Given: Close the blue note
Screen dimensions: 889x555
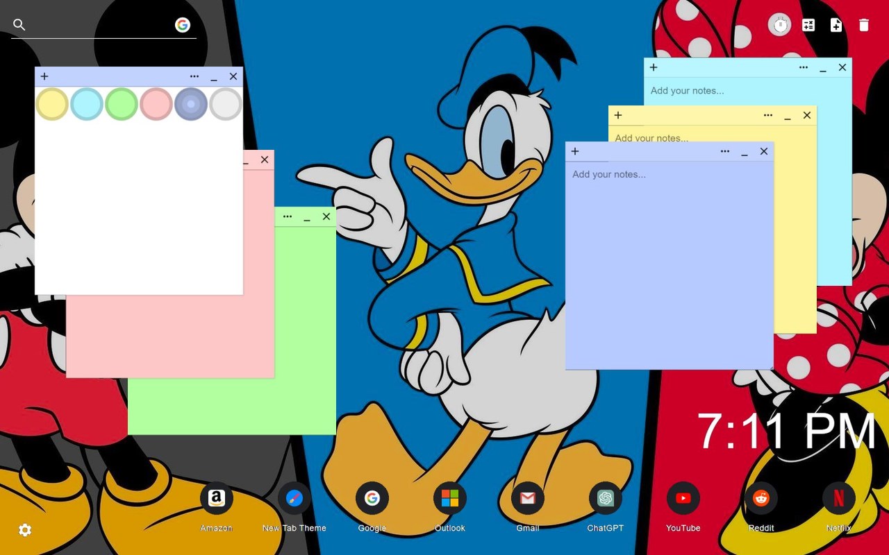Looking at the screenshot, I should click(x=764, y=151).
